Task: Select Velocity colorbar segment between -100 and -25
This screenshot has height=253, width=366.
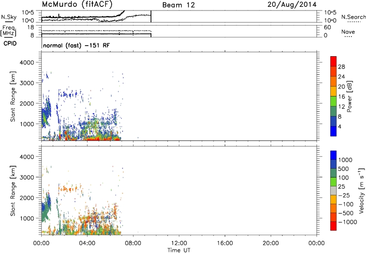Action: pos(334,200)
